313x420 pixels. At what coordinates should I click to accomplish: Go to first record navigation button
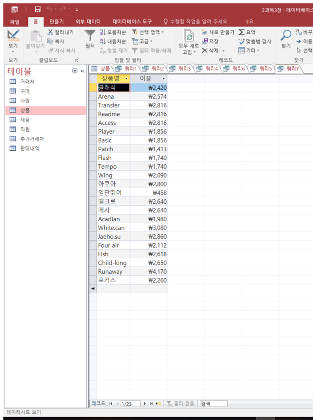[111, 404]
